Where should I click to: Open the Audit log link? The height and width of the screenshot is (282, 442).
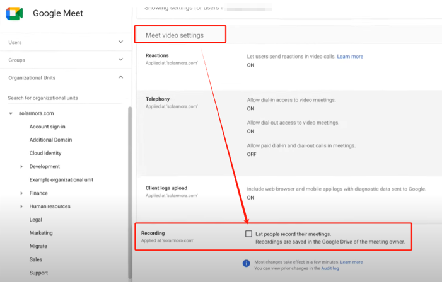tap(330, 268)
